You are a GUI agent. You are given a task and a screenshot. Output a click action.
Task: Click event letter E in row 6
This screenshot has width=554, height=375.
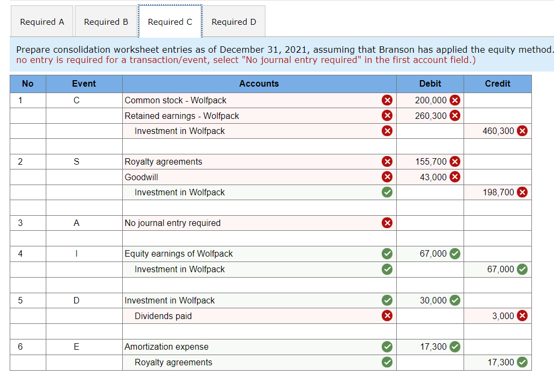coord(76,347)
